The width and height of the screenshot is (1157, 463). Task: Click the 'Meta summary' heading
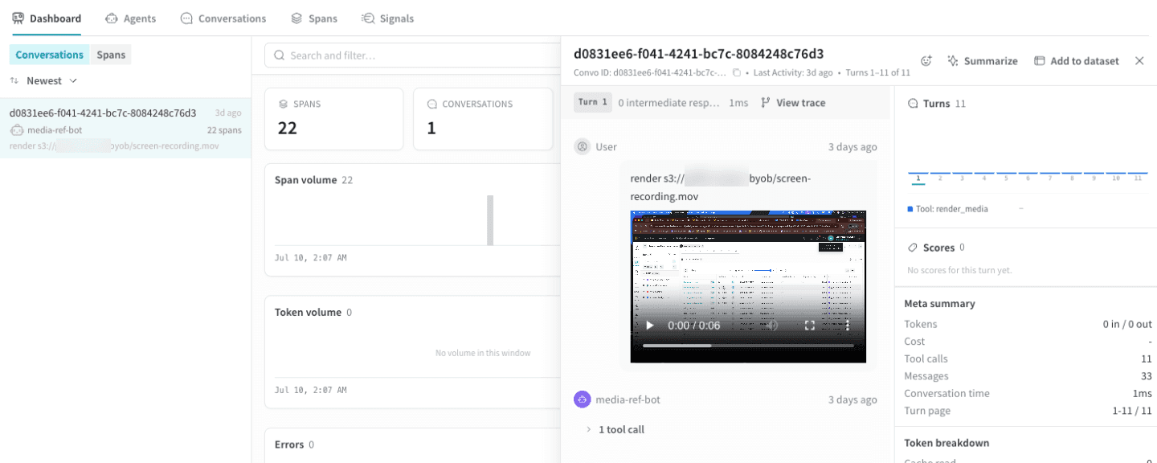click(x=939, y=304)
